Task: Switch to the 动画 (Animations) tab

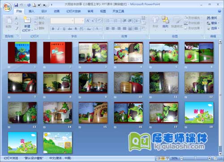Action: (56, 11)
